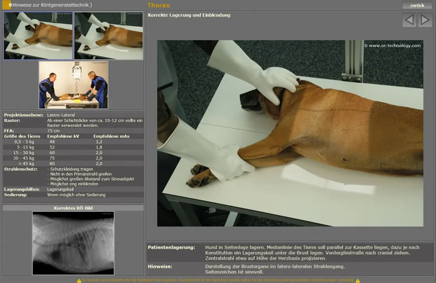Image resolution: width=436 pixels, height=283 pixels.
Task: Click the Hinweise zur Röntgeneinstelltechnik title
Action: click(x=52, y=5)
